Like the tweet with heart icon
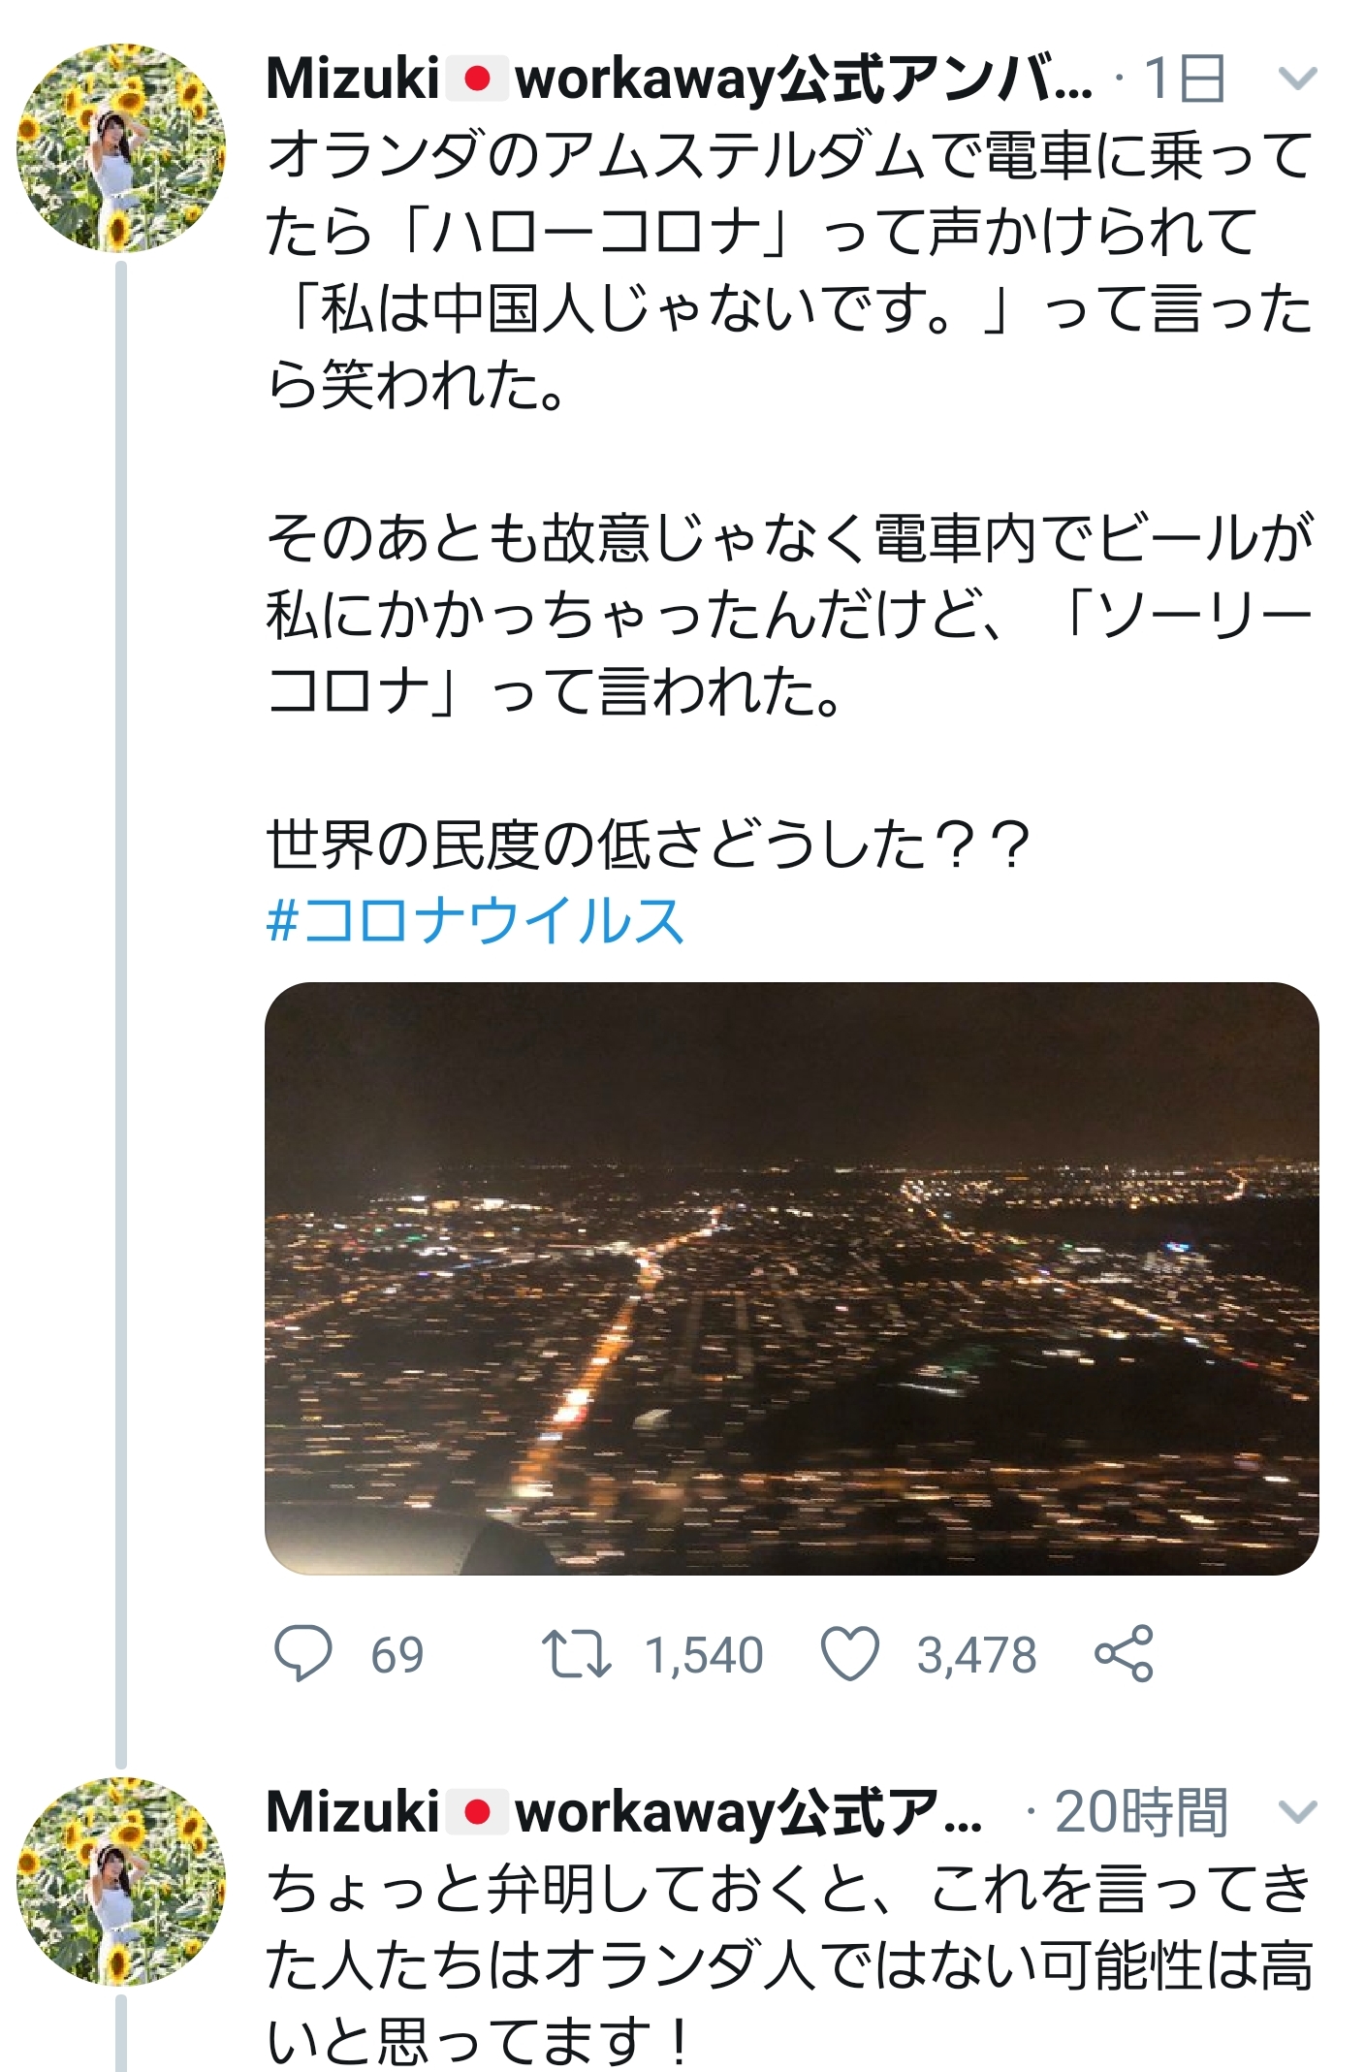Viewport: 1365px width, 2072px height. coord(850,1653)
